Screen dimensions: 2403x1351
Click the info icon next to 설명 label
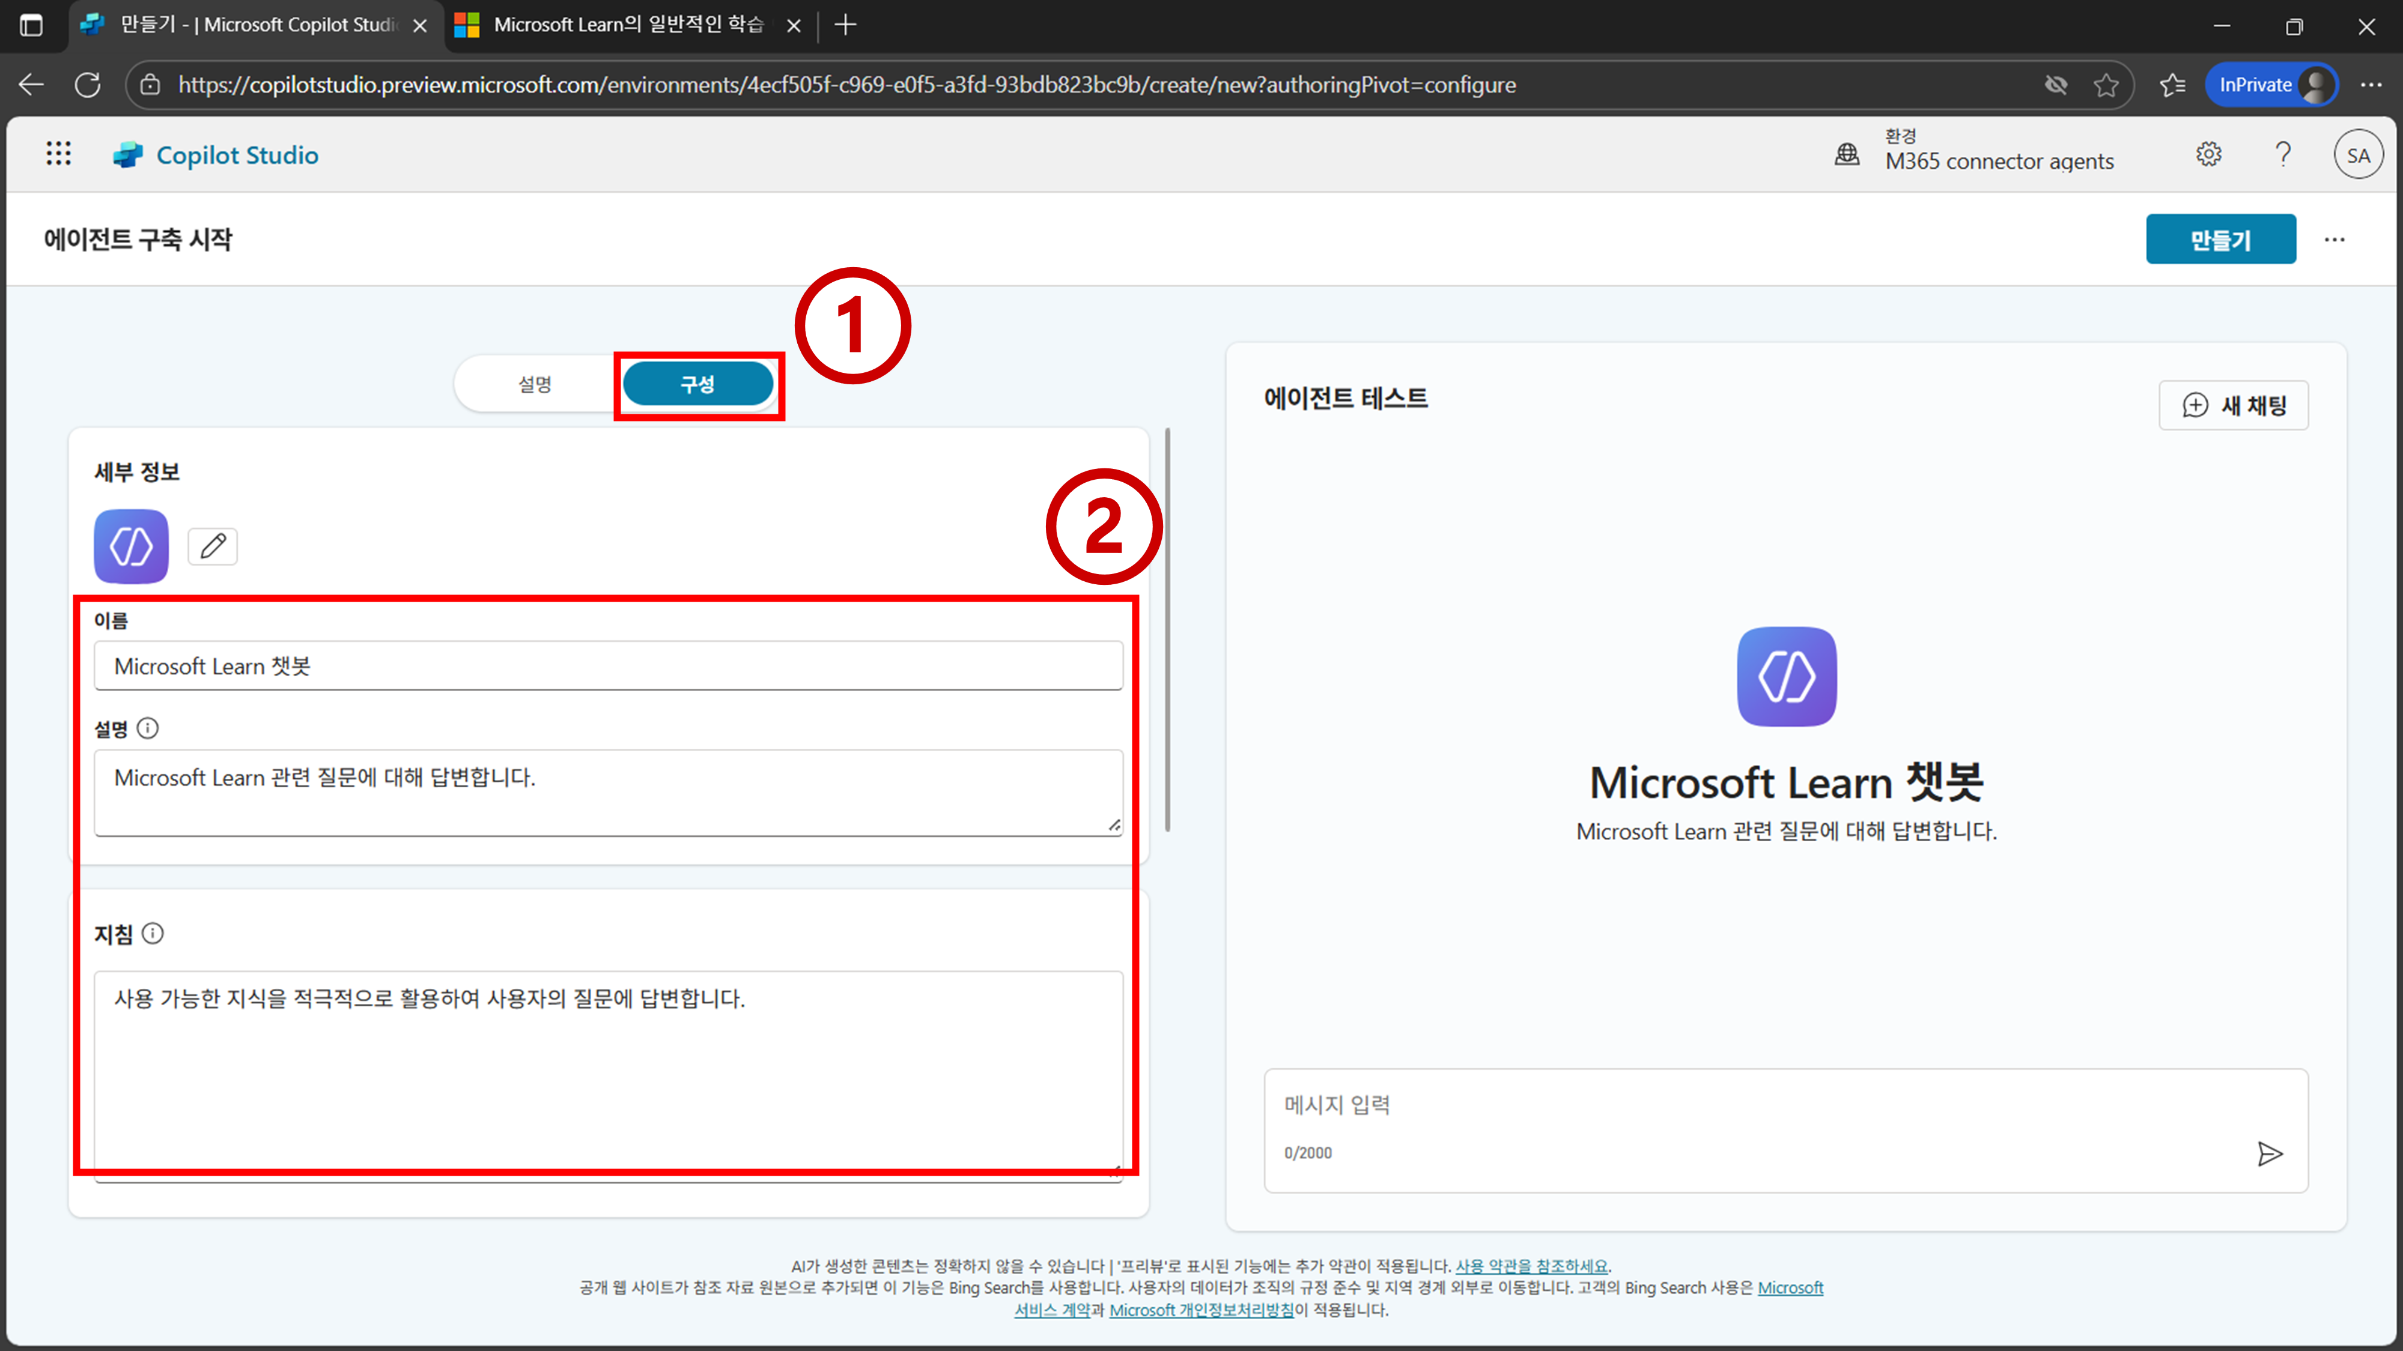[147, 728]
